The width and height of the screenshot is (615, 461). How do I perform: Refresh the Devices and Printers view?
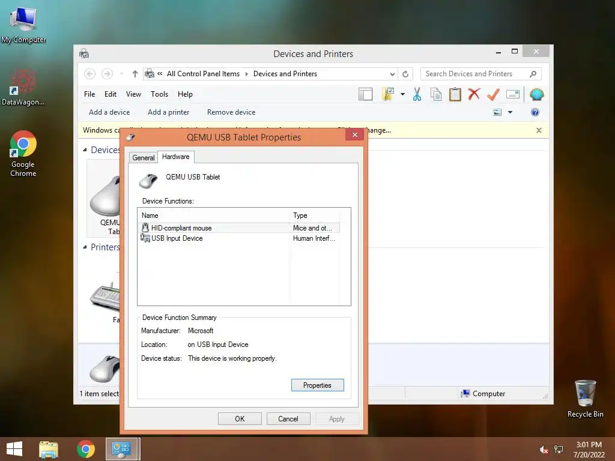point(405,74)
